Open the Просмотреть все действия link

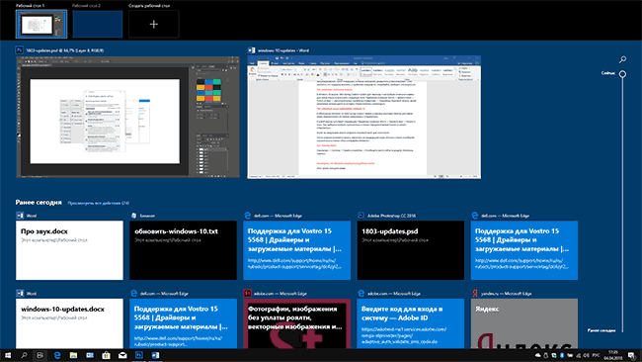pyautogui.click(x=98, y=203)
